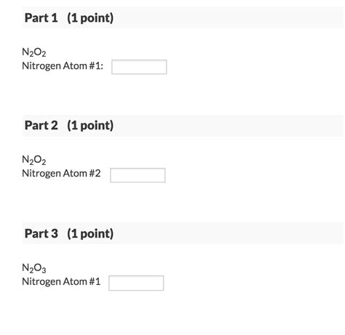Click the Nitrogen Atom #1: label in Part 1

coord(63,66)
